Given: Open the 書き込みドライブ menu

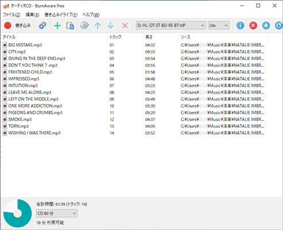Looking at the screenshot, I should coord(61,14).
